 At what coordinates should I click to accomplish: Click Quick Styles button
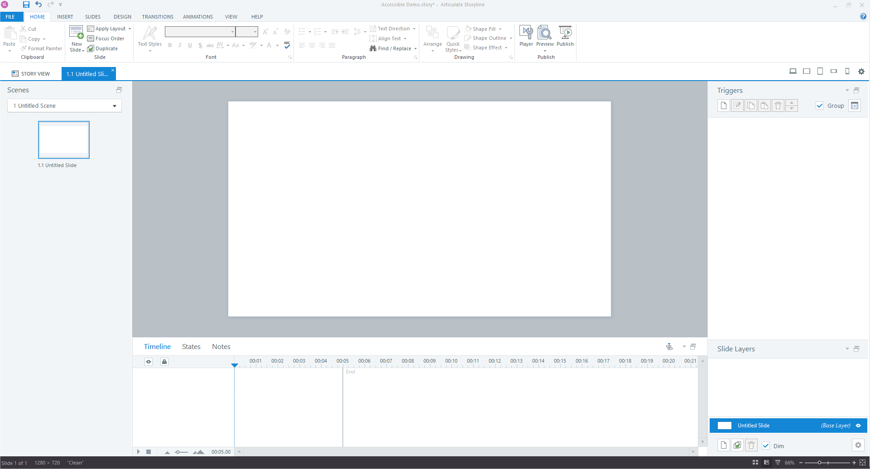point(453,39)
